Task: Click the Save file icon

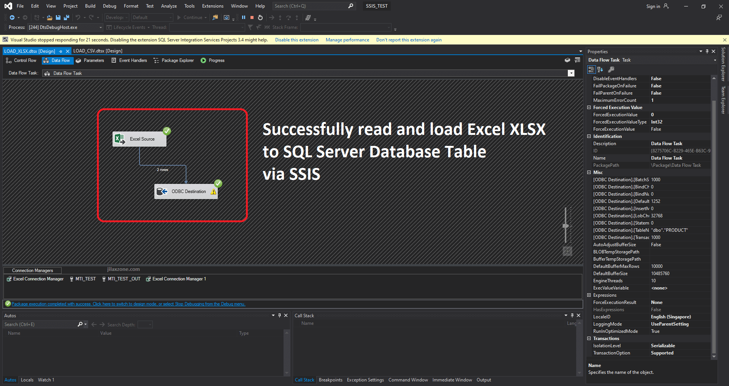Action: coord(58,17)
